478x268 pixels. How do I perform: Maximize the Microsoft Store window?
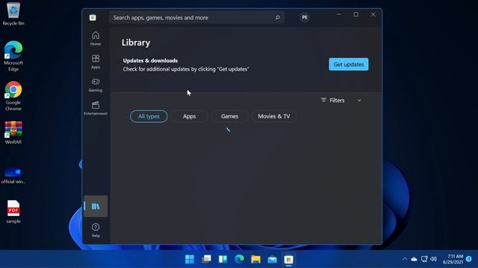point(356,14)
